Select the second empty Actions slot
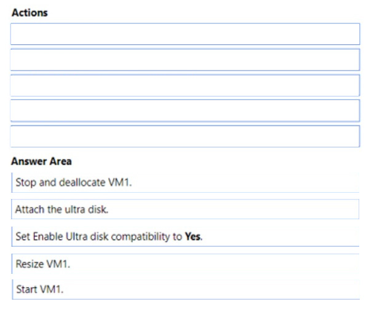Screen dimensions: 374x323 [x=185, y=60]
